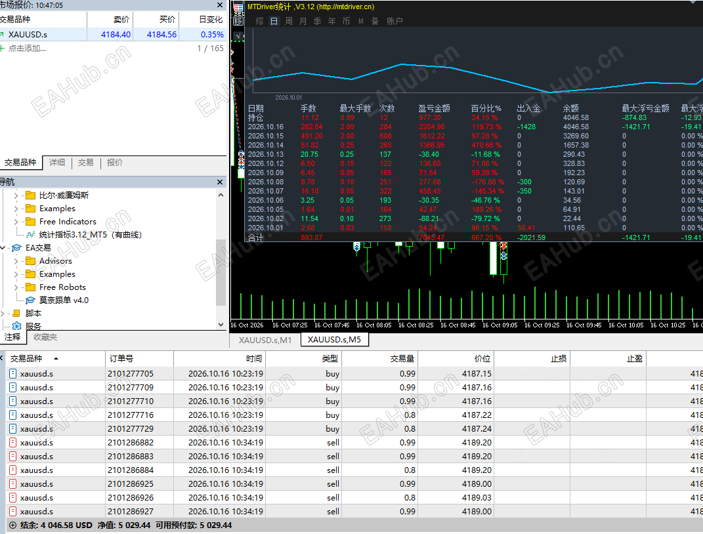The width and height of the screenshot is (703, 534).
Task: Click the 服务 services gear icon
Action: pos(16,326)
